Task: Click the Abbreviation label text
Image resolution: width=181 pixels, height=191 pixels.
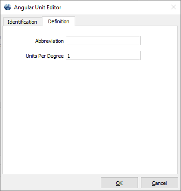Action: [x=49, y=41]
